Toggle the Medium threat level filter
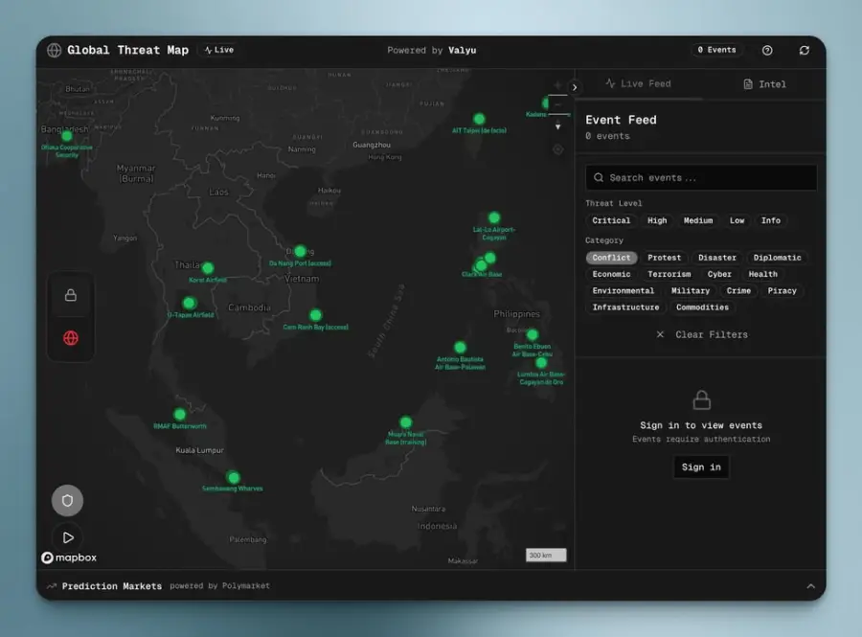 [x=698, y=220]
